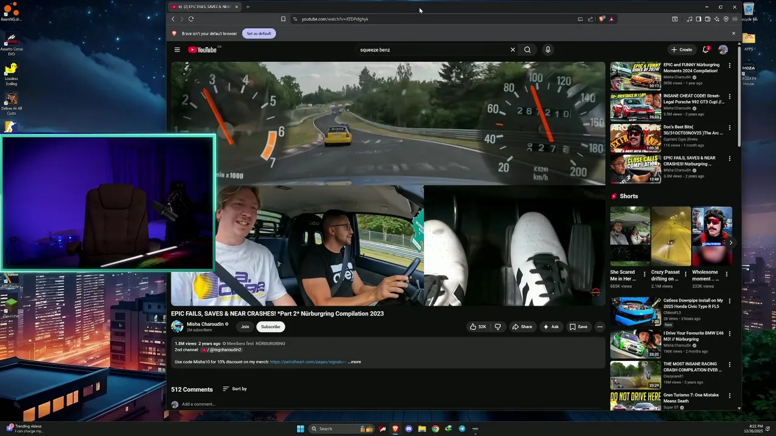The image size is (776, 436).
Task: Run search with the magnifier button
Action: point(527,50)
